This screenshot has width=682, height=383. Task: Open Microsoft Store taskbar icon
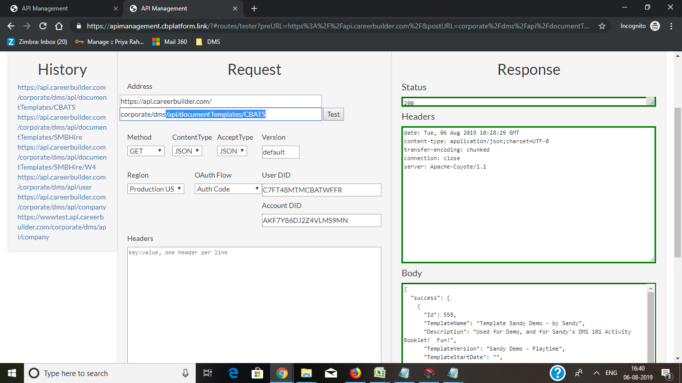(x=258, y=373)
